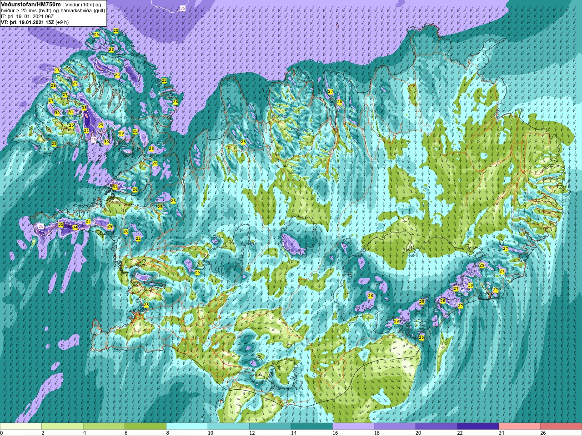This screenshot has width=582, height=436.
Task: Click the '20' tick on the legend scale
Action: coord(418,433)
